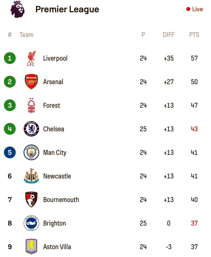Click the P games played header
Image resolution: width=211 pixels, height=257 pixels.
click(143, 35)
